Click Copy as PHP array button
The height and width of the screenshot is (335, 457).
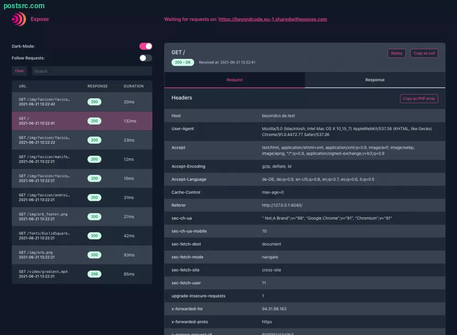click(x=419, y=99)
